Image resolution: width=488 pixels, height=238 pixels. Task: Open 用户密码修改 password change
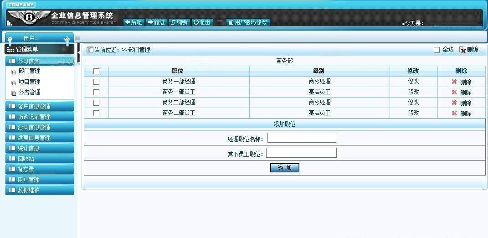248,22
